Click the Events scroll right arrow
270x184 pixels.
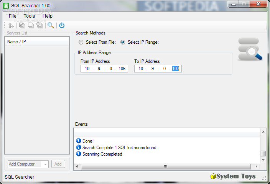257,166
